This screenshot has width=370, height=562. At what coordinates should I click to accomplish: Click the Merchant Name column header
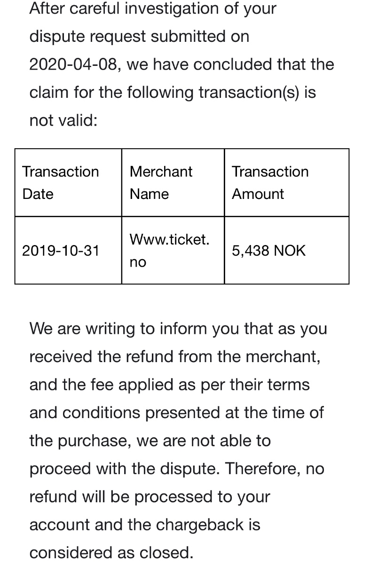161,183
